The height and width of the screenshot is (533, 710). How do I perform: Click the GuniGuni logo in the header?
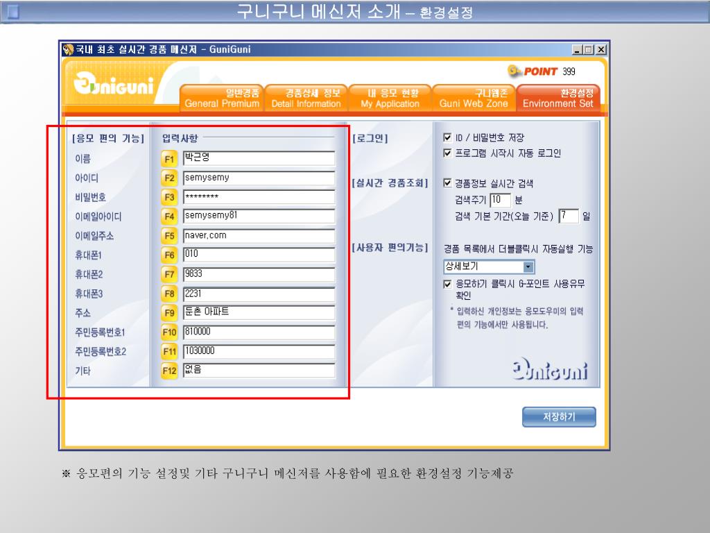[x=114, y=84]
